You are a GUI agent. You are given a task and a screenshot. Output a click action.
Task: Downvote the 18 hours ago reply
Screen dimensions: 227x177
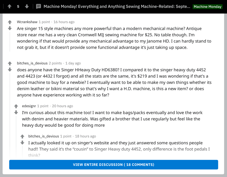coord(22,143)
